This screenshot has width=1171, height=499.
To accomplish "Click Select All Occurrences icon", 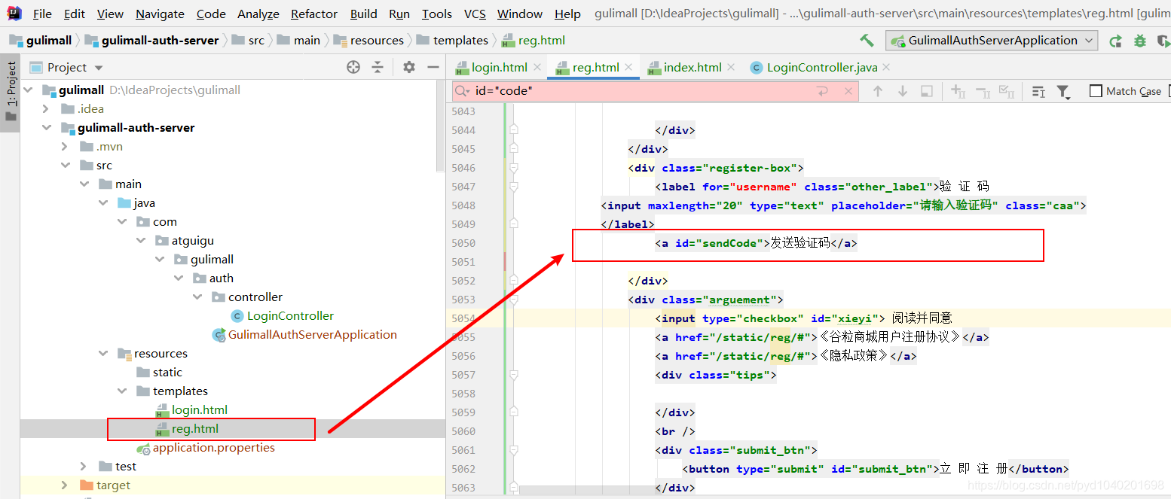I will click(1007, 91).
